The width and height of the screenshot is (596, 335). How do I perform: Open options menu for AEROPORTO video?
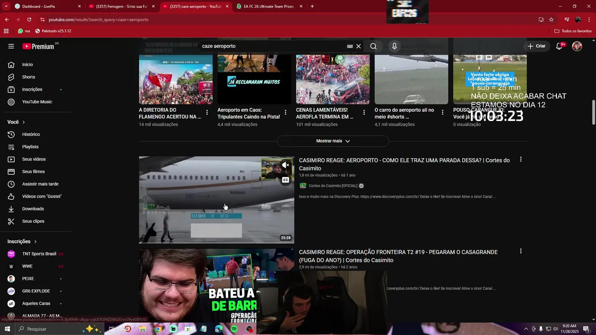tap(521, 160)
